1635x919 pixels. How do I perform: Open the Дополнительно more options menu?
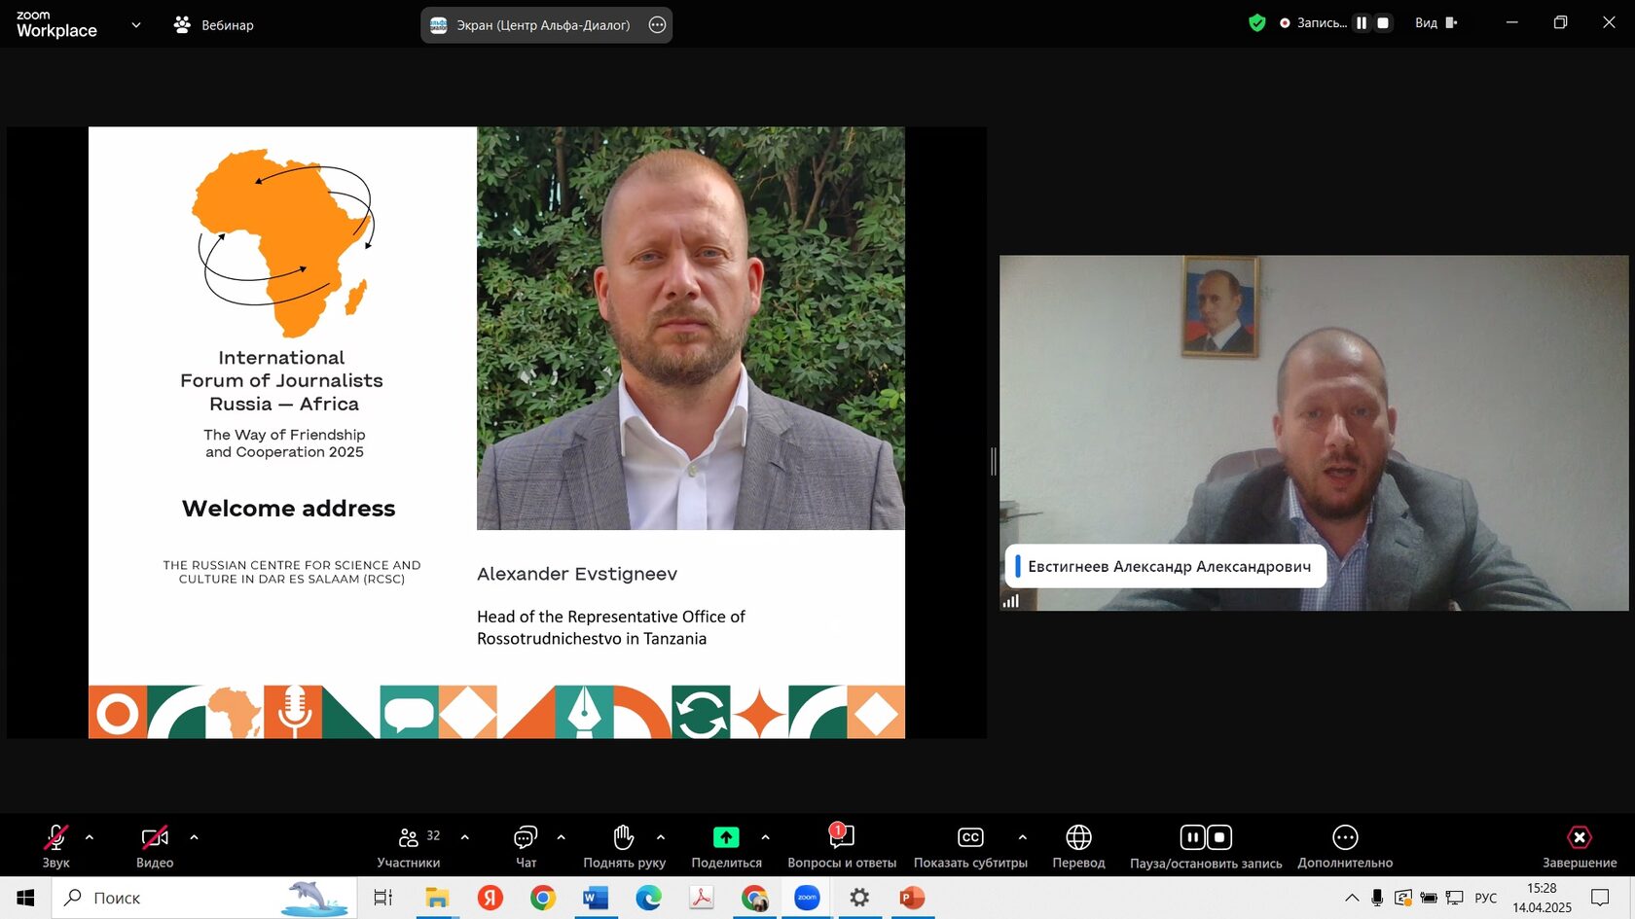1345,845
